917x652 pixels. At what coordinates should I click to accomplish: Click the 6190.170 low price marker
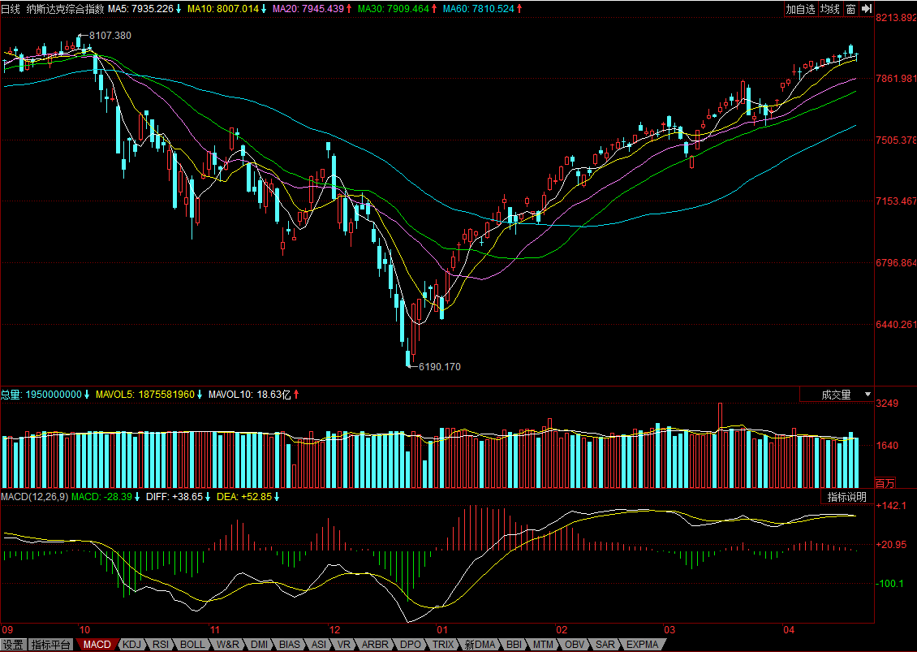coord(440,367)
